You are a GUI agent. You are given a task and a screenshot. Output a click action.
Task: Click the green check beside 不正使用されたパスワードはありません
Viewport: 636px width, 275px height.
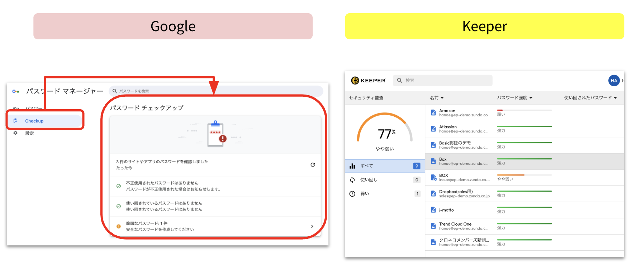pyautogui.click(x=119, y=186)
